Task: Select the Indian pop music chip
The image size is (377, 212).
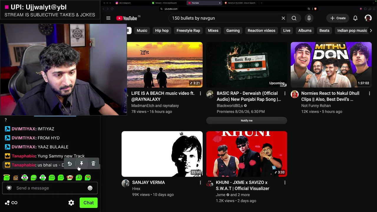Action: (x=352, y=31)
